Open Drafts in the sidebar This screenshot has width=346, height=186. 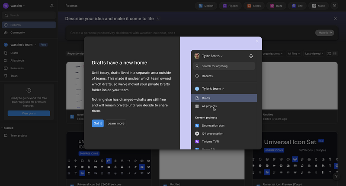tap(29, 53)
